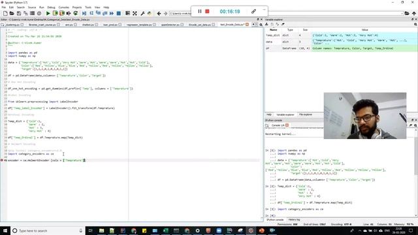This screenshot has width=418, height=235.
Task: Sort variables by Type column header
Action: coord(290,30)
